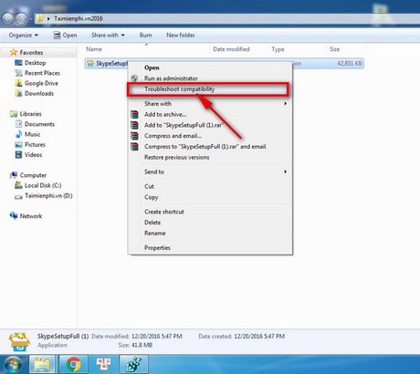
Task: Click the Back navigation arrow
Action: tap(8, 19)
